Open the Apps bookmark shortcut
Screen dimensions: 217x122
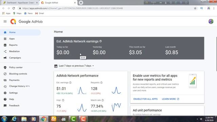pos(6,13)
